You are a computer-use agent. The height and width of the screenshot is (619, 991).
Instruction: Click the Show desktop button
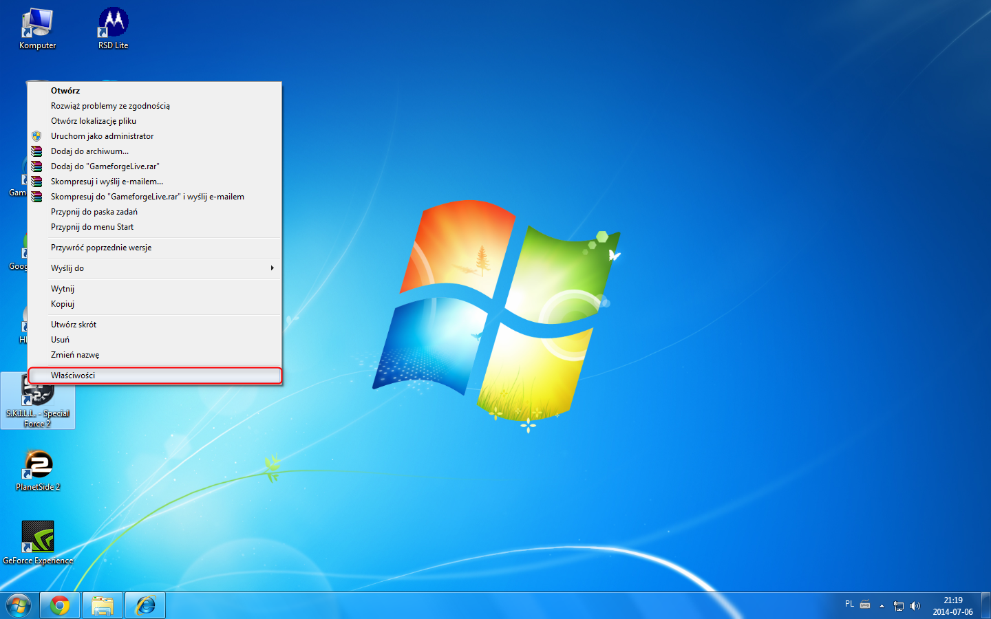point(985,605)
